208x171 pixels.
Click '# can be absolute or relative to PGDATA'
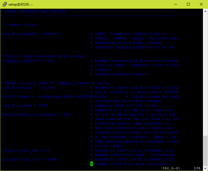[134, 92]
